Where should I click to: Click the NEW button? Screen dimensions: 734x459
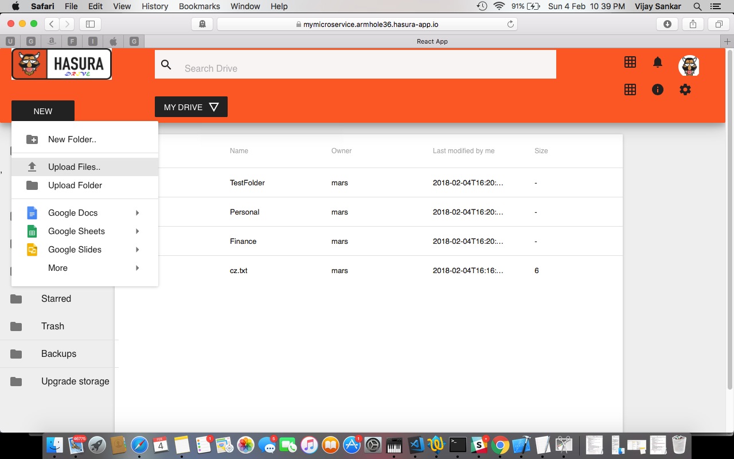click(x=43, y=111)
